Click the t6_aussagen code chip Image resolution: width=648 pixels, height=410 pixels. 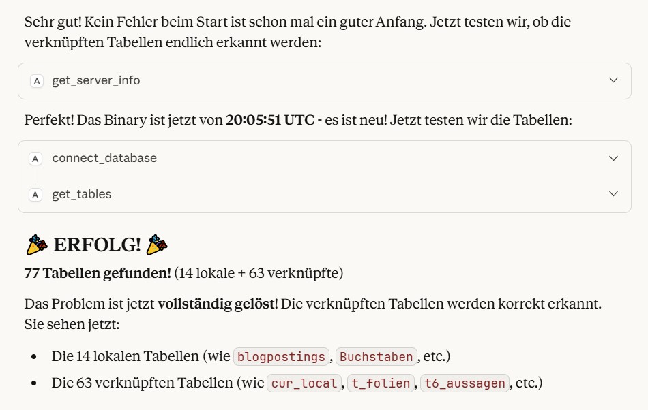(x=465, y=383)
